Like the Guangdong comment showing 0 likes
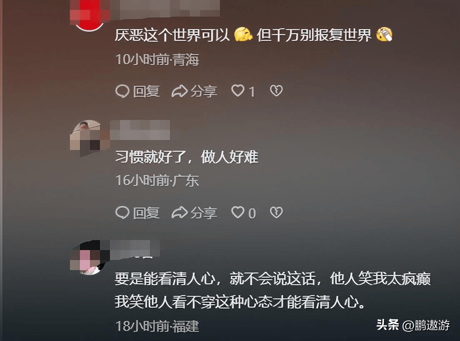460x341 pixels. coord(237,212)
